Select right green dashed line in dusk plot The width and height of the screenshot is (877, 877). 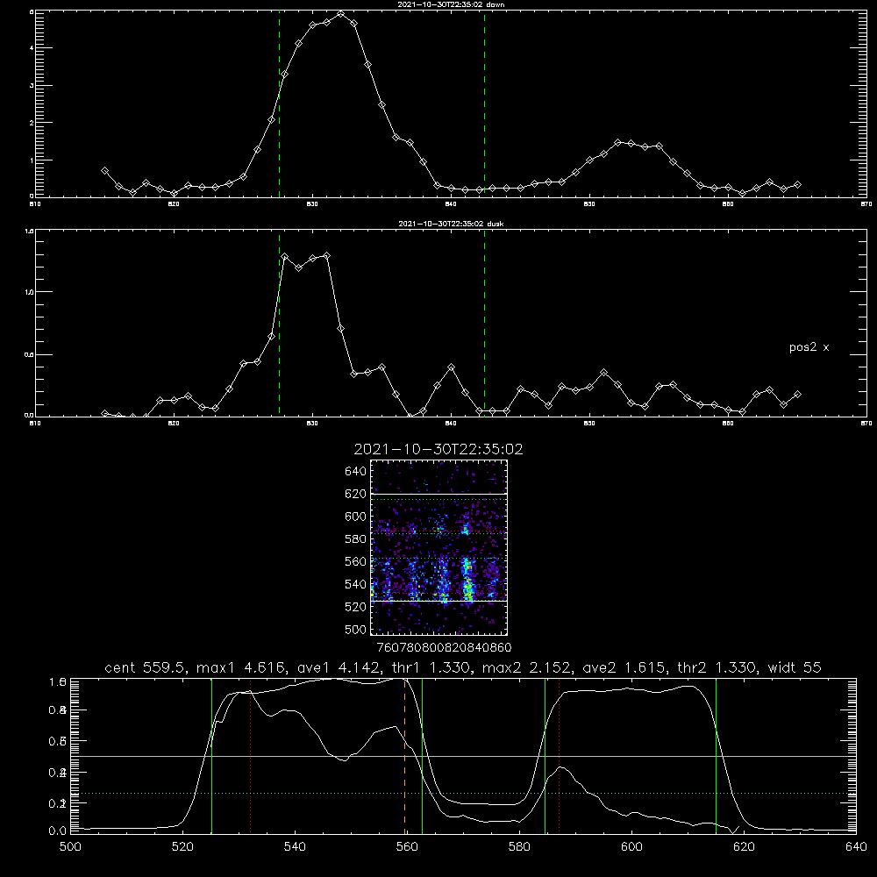click(x=484, y=323)
